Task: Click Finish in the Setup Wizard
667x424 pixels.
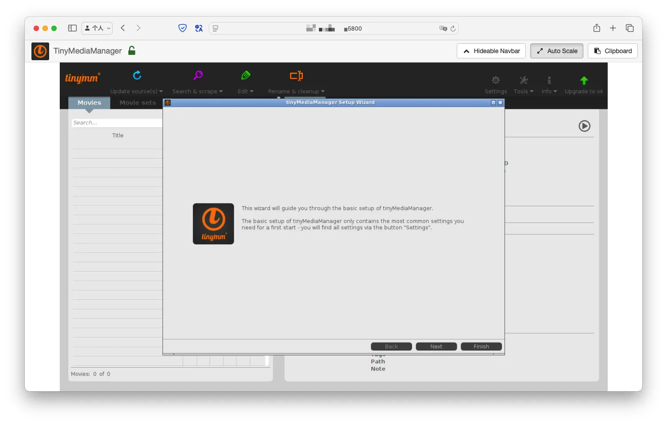Action: coord(481,347)
